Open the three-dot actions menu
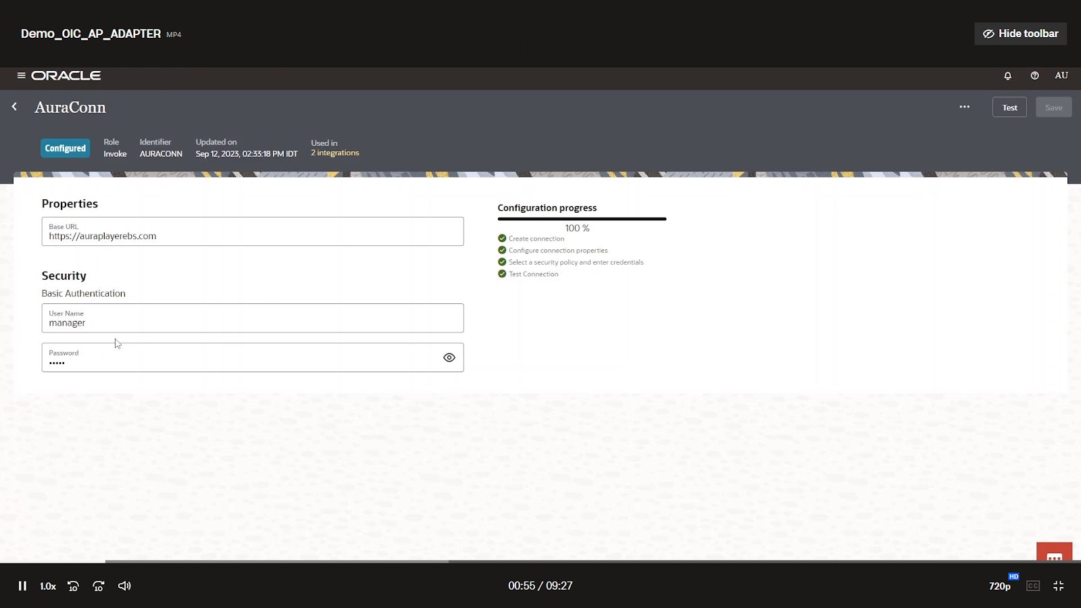This screenshot has height=608, width=1081. coord(964,107)
